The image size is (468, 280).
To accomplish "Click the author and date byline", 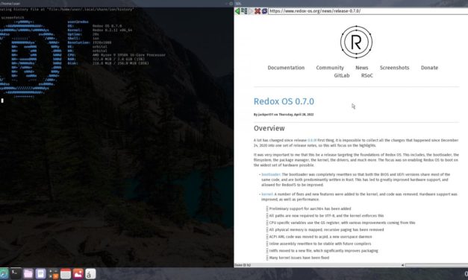I will pyautogui.click(x=284, y=115).
